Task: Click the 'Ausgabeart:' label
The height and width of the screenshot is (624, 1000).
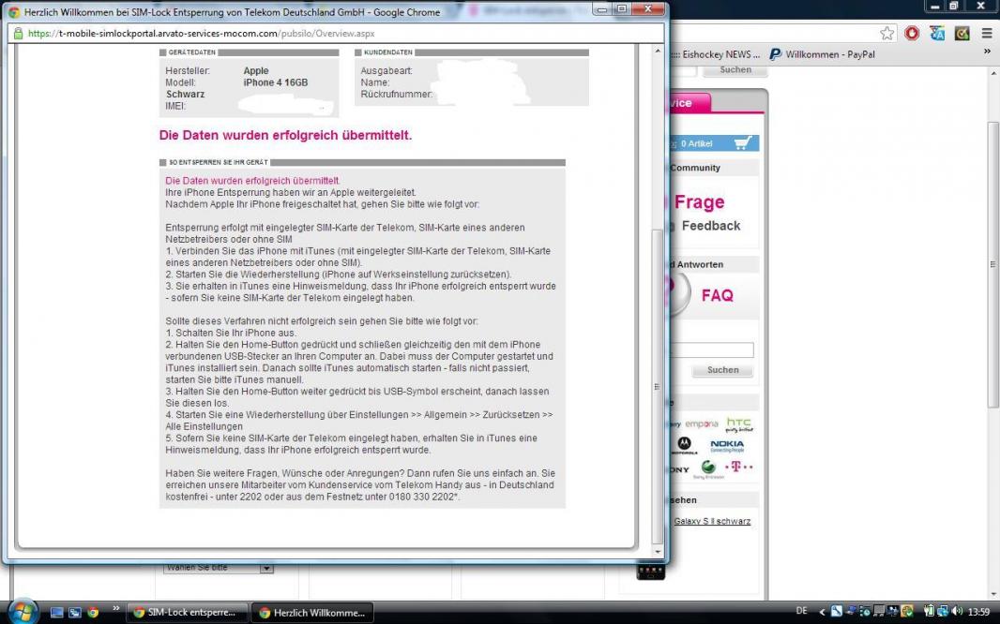Action: pyautogui.click(x=386, y=70)
